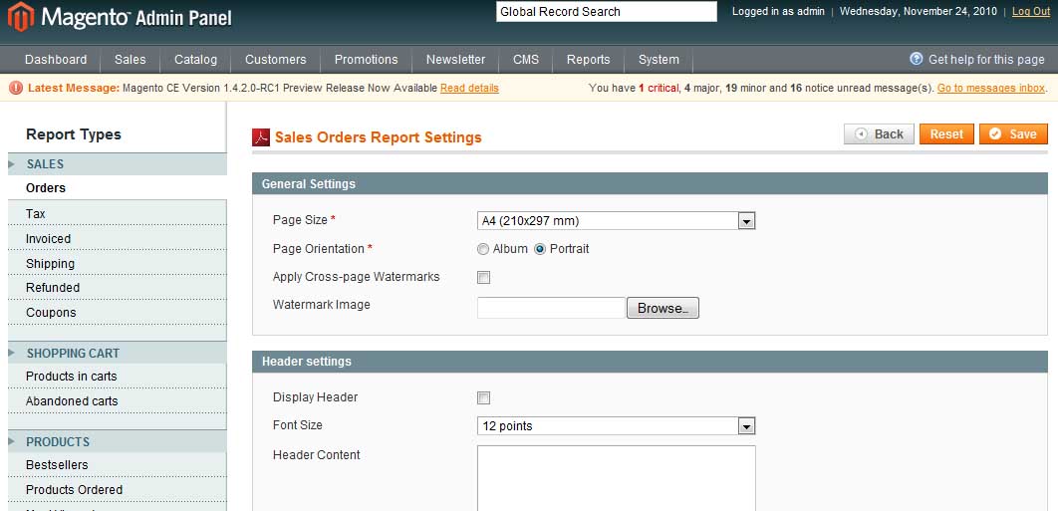Open the Reports menu

[x=588, y=60]
